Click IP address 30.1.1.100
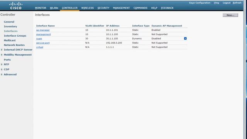This screenshot has height=139, width=247. (x=112, y=39)
